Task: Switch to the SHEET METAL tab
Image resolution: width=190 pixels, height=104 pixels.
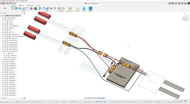Action: click(x=30, y=5)
